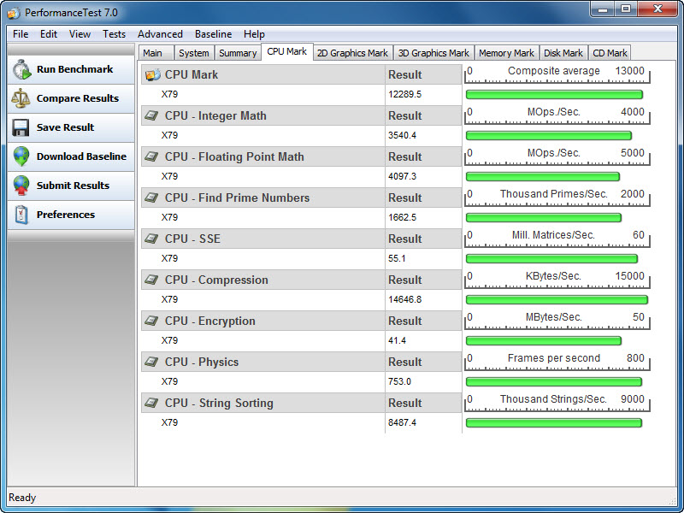This screenshot has width=684, height=513.
Task: Click the CPU - Physics heading text
Action: (202, 362)
